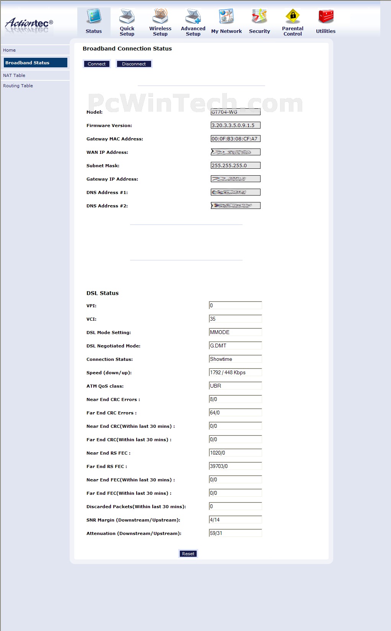The height and width of the screenshot is (631, 391).
Task: Click the WAN IP Address field
Action: [x=236, y=152]
